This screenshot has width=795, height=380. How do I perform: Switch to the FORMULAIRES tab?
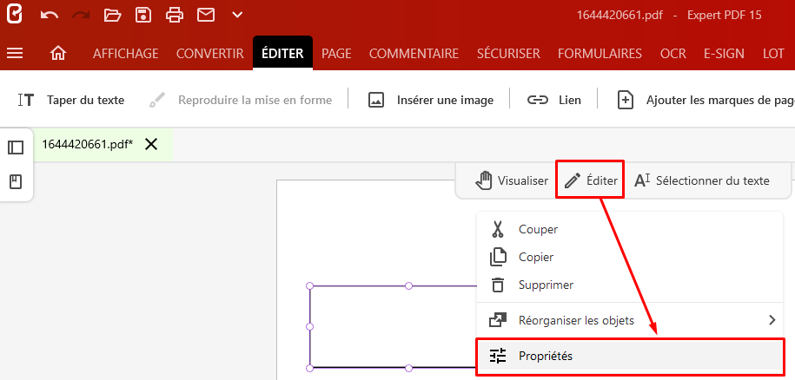coord(600,54)
